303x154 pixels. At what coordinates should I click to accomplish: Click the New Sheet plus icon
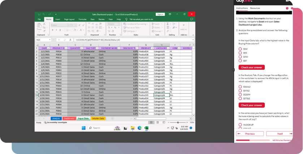pos(112,119)
